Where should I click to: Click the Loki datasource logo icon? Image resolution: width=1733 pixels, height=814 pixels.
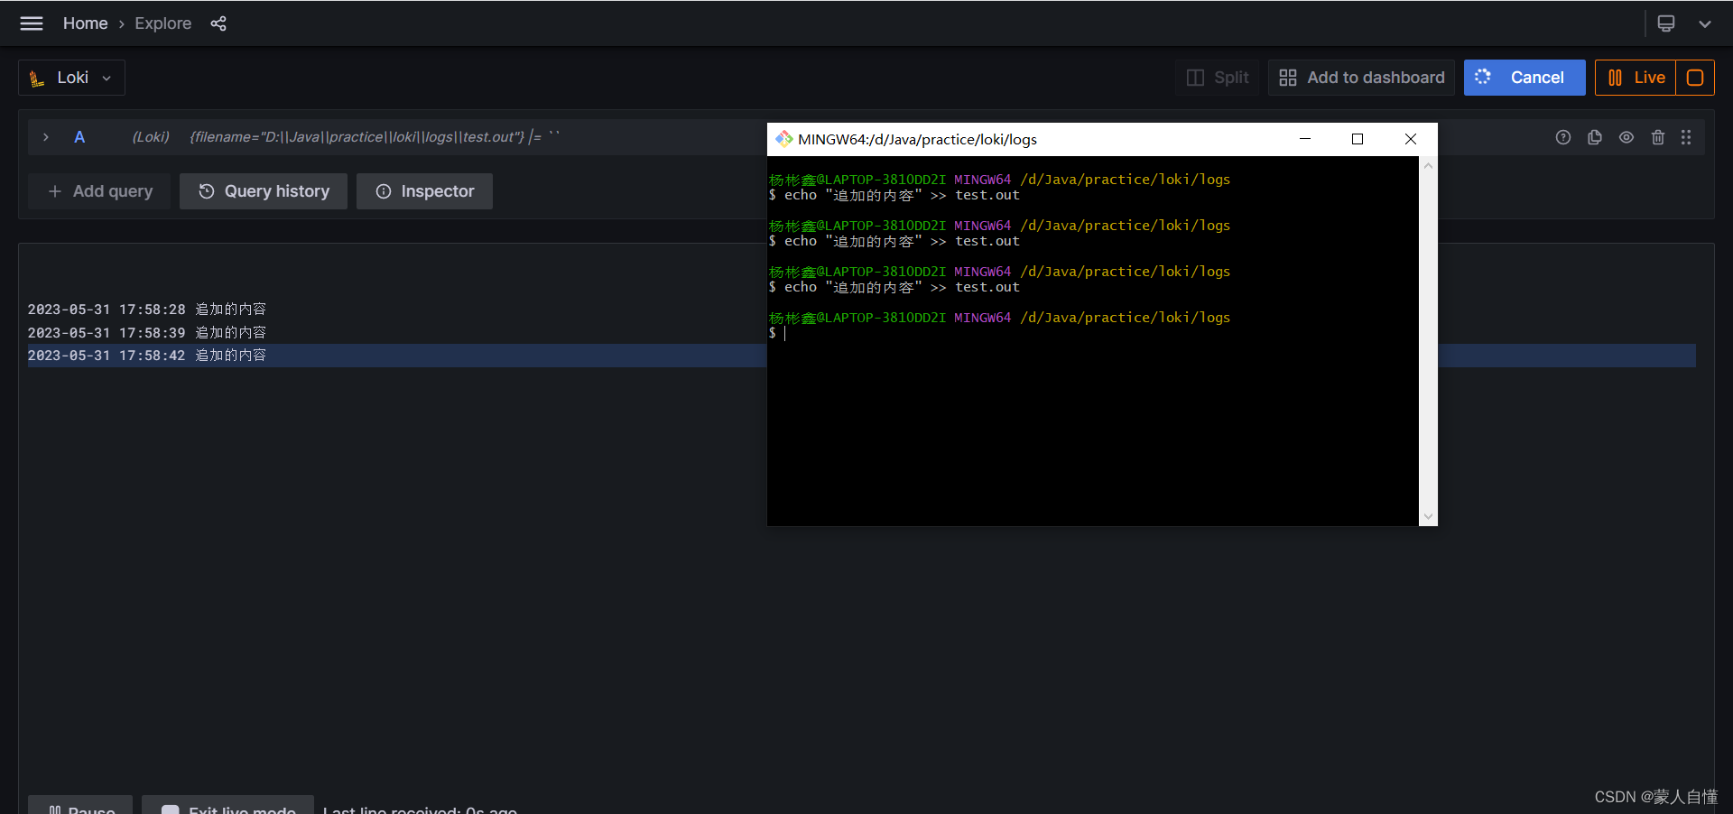click(35, 78)
